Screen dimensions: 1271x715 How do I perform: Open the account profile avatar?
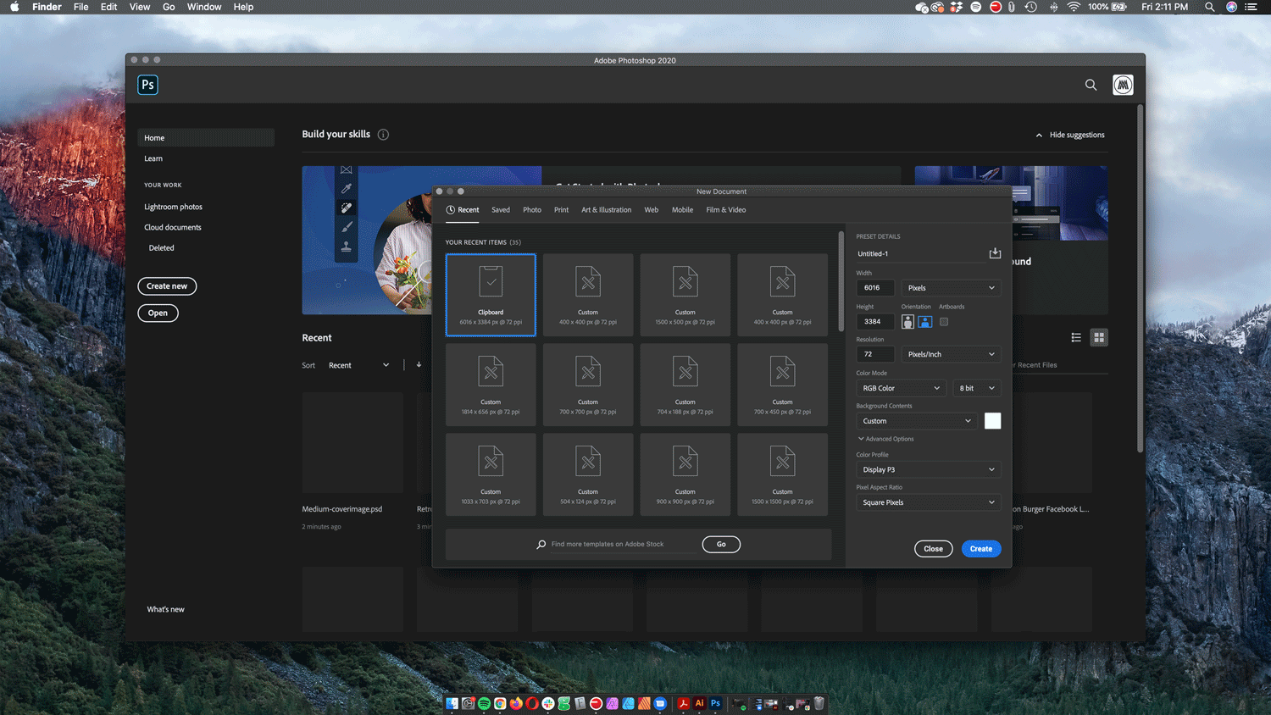1123,85
